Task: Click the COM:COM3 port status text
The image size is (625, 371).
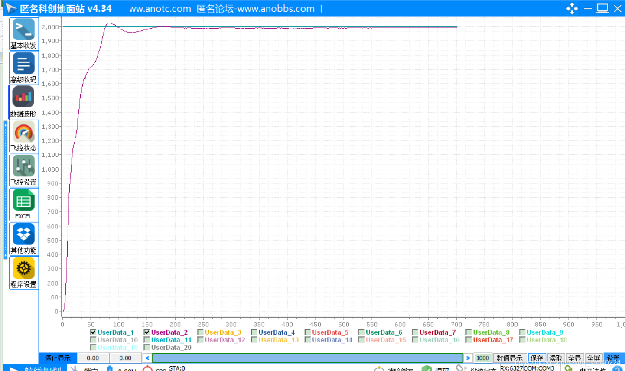Action: coord(540,368)
